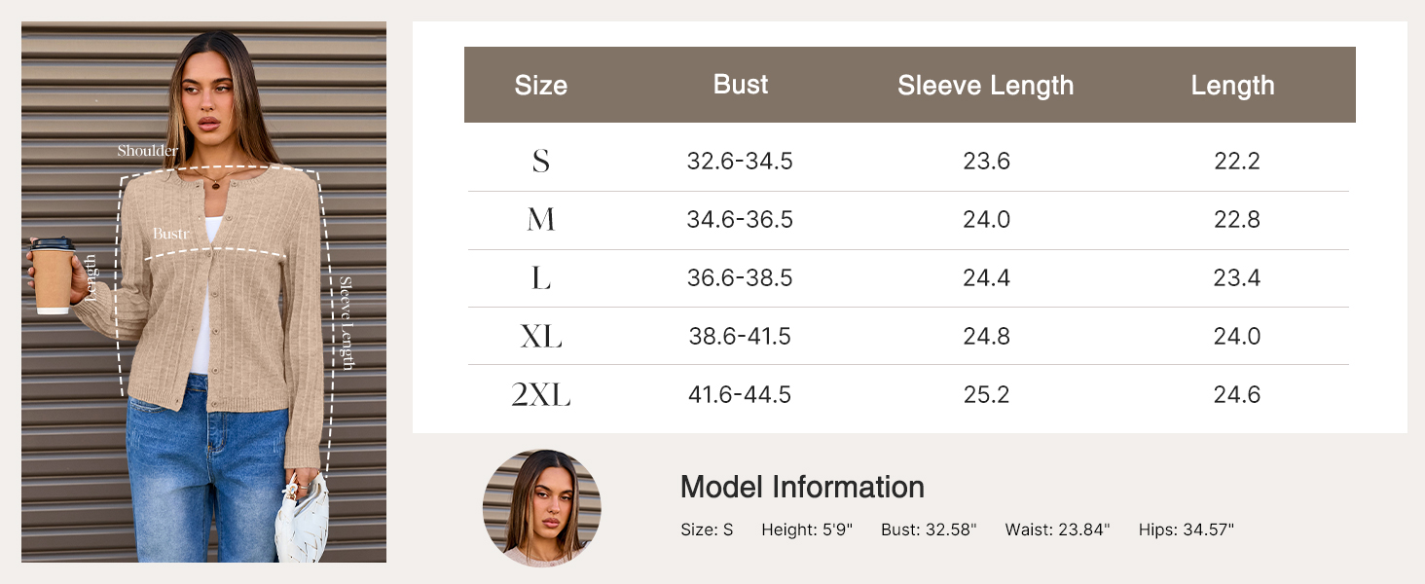Click the Sleeve Length label on photo
1425x584 pixels.
pos(346,323)
